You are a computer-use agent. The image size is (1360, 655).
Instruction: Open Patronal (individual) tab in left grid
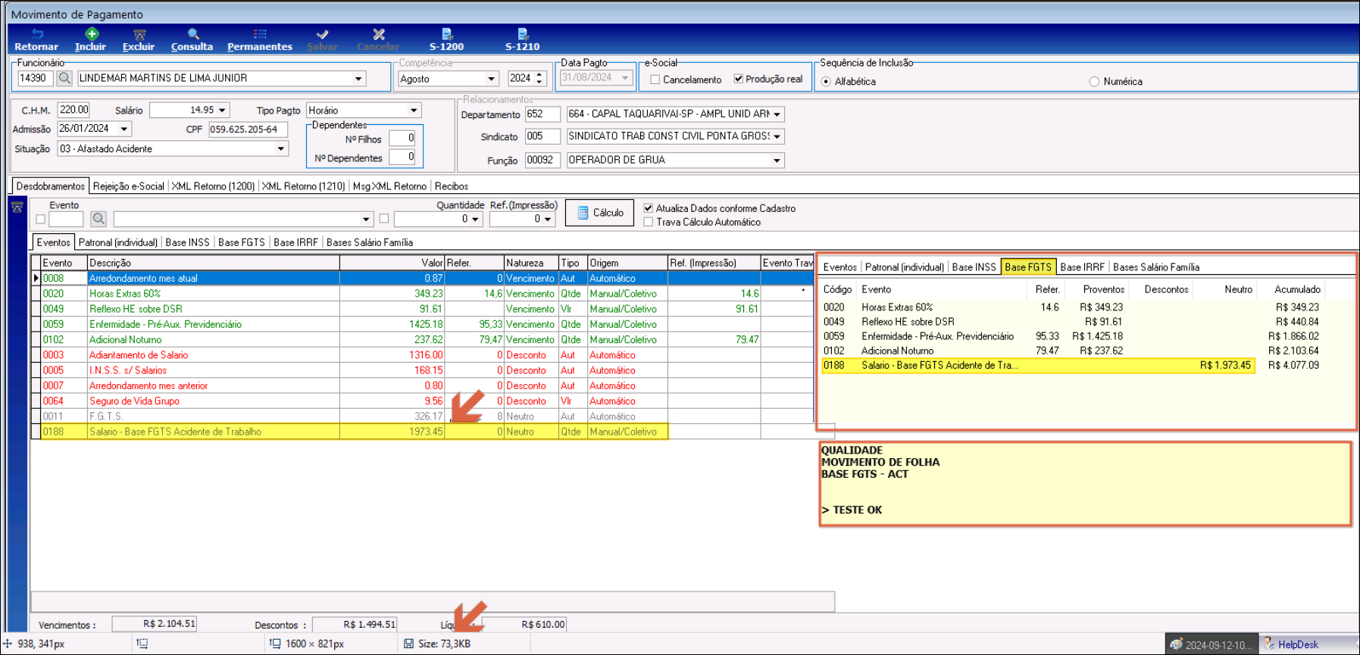click(x=118, y=242)
